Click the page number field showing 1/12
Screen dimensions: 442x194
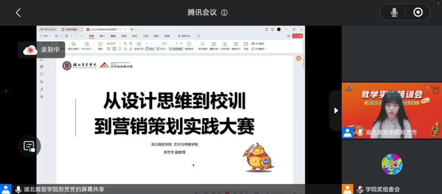[164, 44]
